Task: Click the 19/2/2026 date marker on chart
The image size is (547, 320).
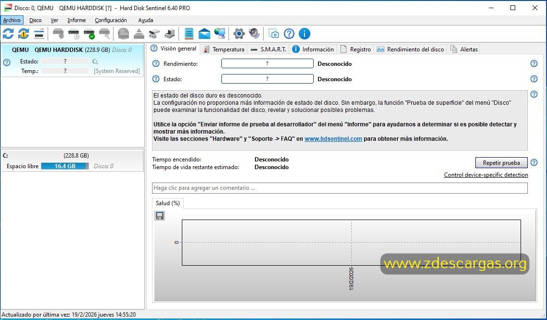Action: [351, 279]
